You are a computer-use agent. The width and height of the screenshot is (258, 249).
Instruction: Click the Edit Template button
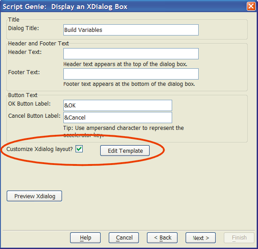(x=125, y=151)
